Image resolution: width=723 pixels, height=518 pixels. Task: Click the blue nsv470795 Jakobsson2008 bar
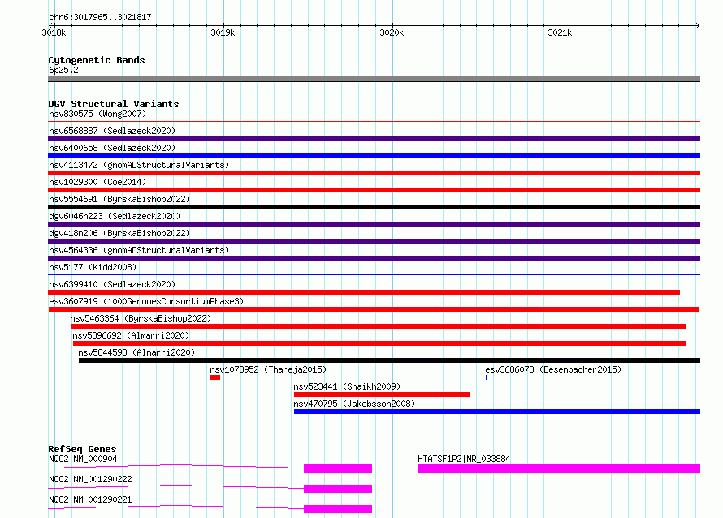496,412
